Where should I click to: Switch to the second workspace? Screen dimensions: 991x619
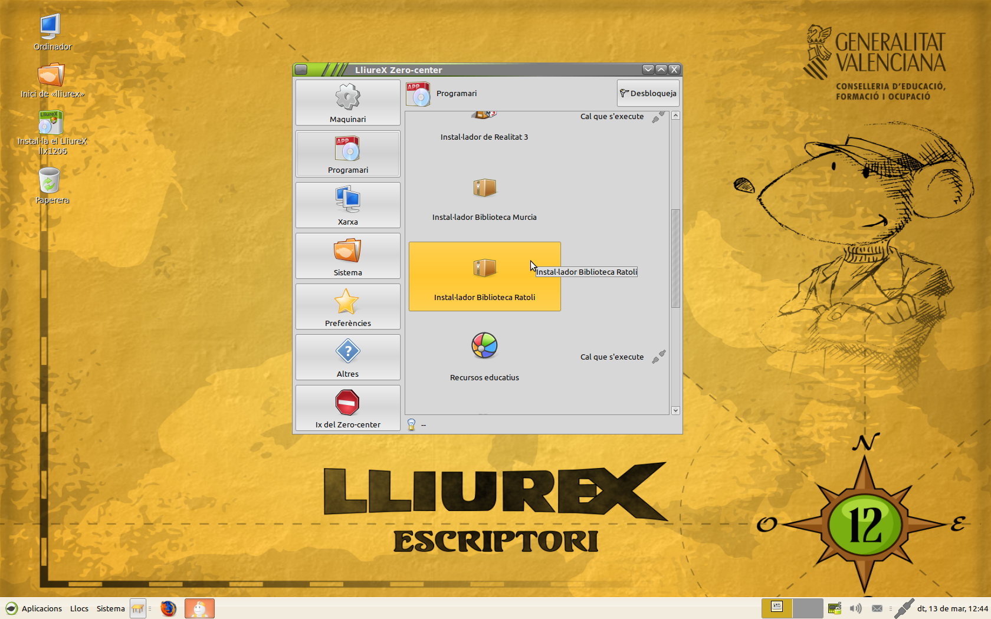[x=808, y=608]
